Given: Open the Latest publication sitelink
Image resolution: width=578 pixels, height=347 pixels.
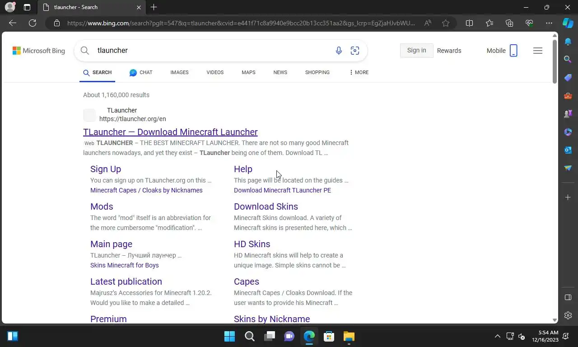Looking at the screenshot, I should point(126,281).
